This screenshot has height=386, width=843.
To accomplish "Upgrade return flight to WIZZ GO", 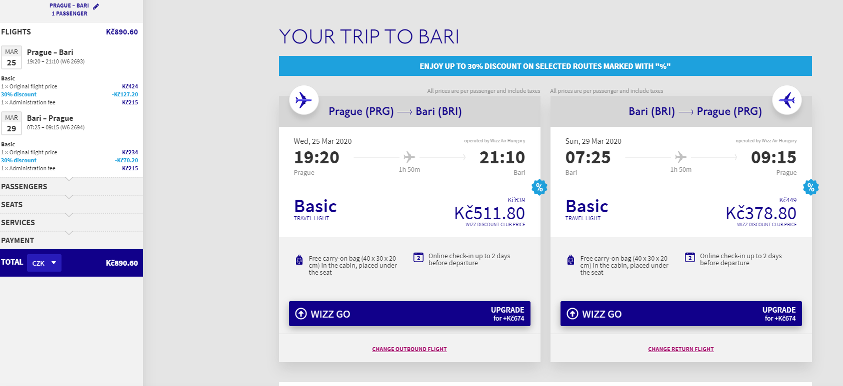I will pyautogui.click(x=681, y=314).
